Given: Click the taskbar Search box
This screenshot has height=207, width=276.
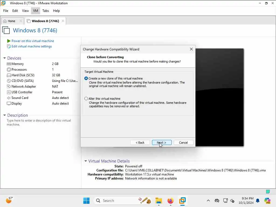Looking at the screenshot, I should tap(123, 201).
